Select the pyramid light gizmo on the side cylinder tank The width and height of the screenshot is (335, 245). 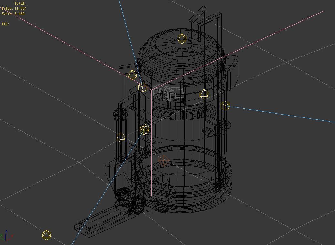click(x=120, y=137)
